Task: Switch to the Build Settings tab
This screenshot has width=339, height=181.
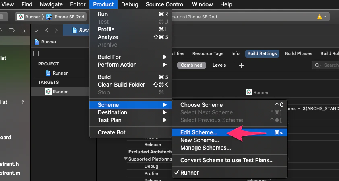Action: [262, 53]
